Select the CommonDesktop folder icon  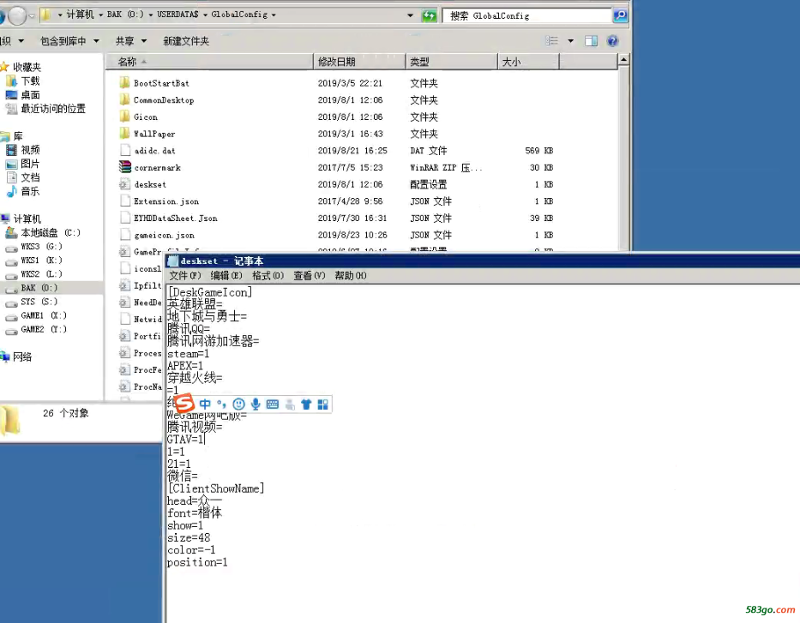point(124,99)
